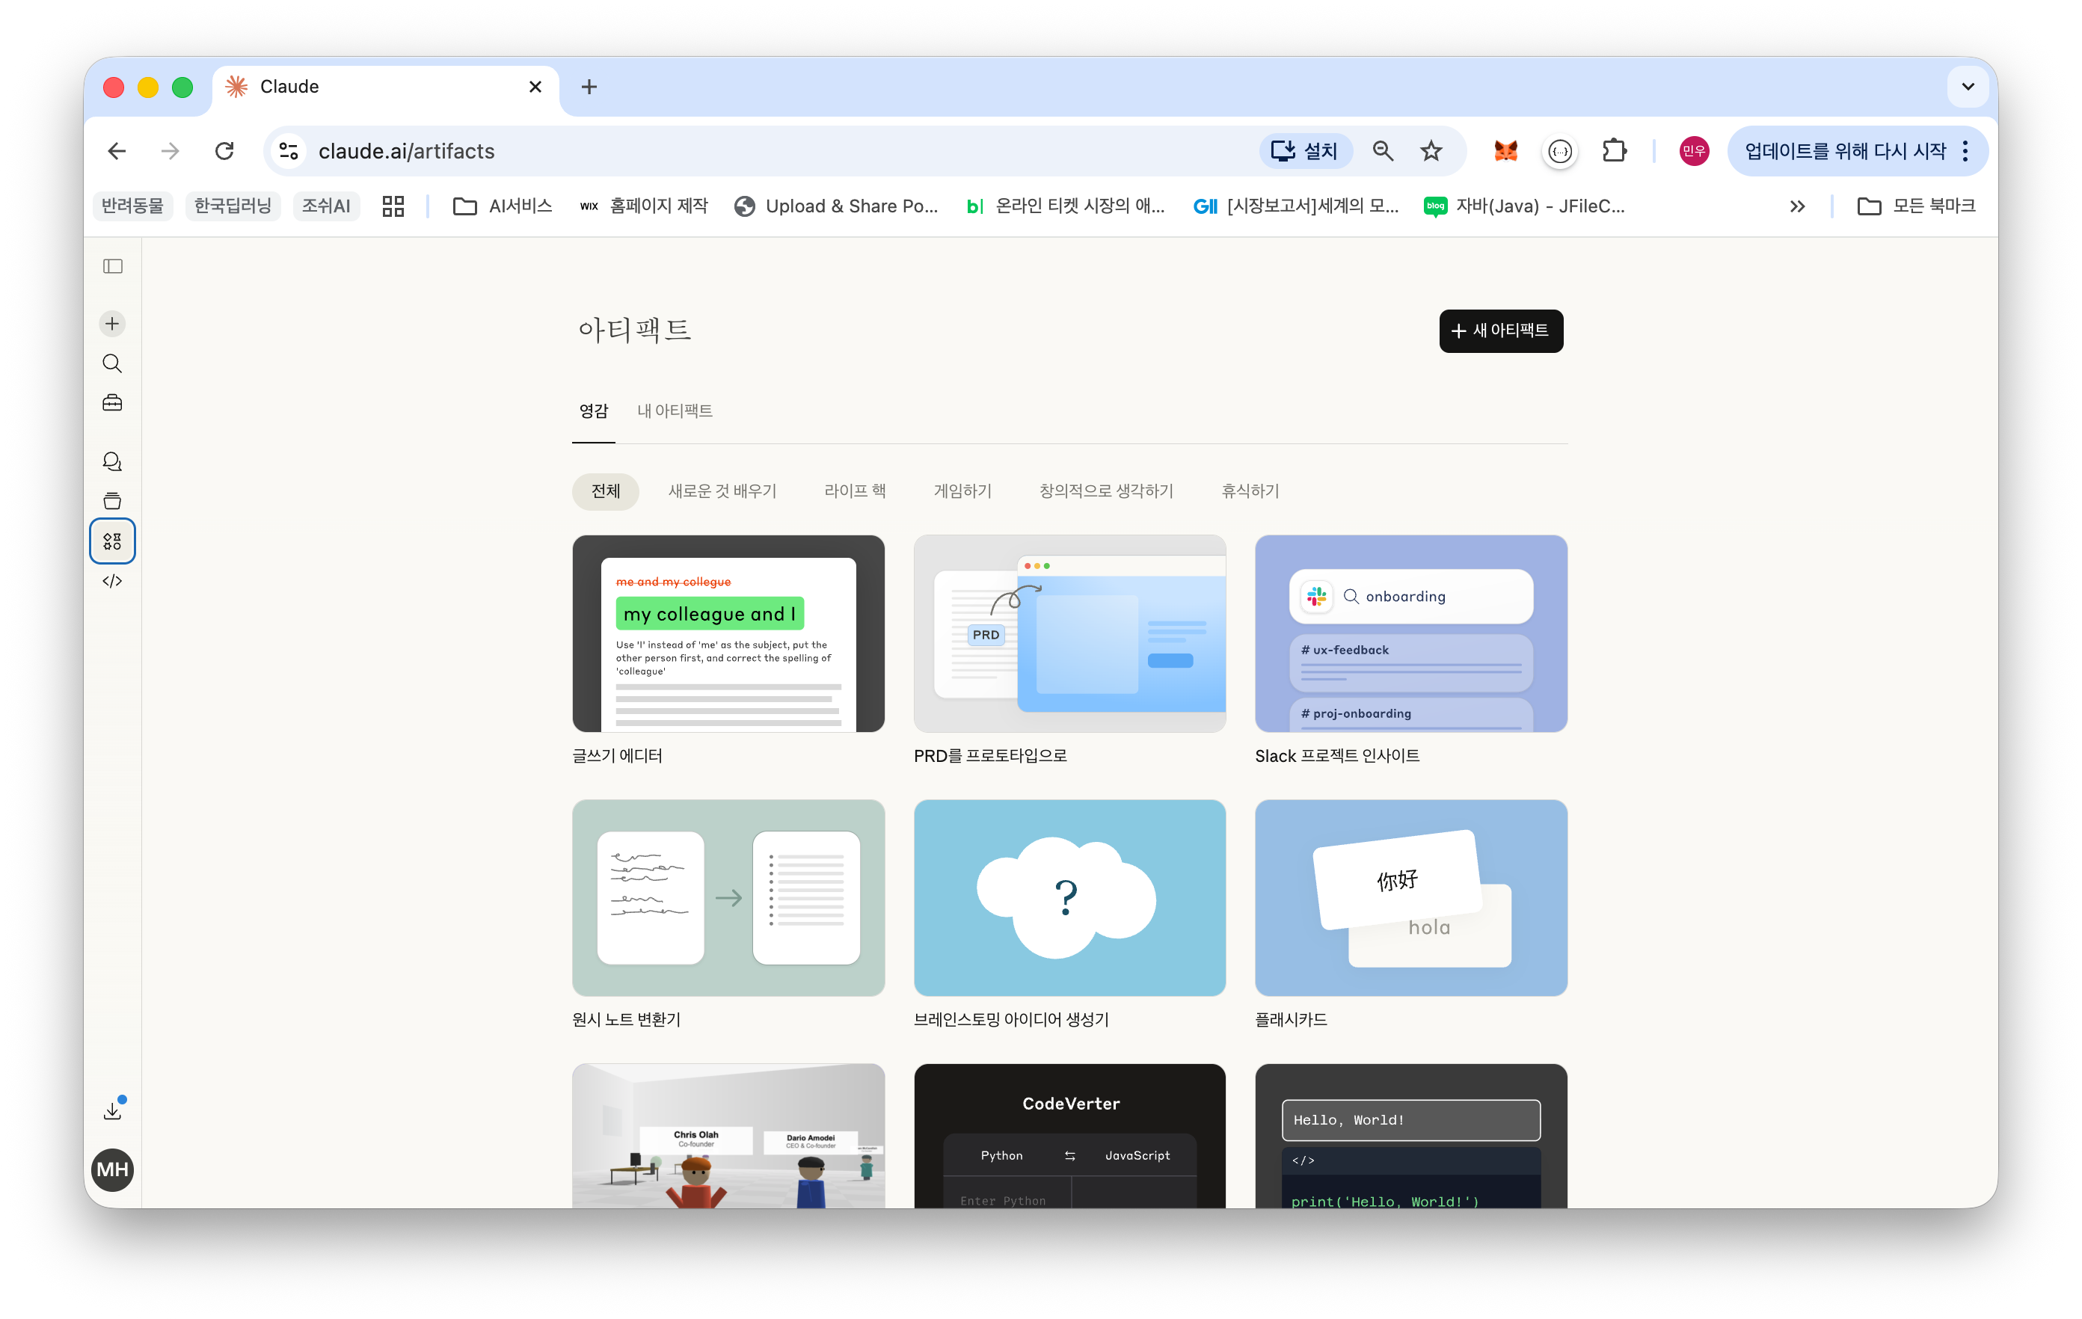Open the apps grid bookmark icon

pos(393,206)
